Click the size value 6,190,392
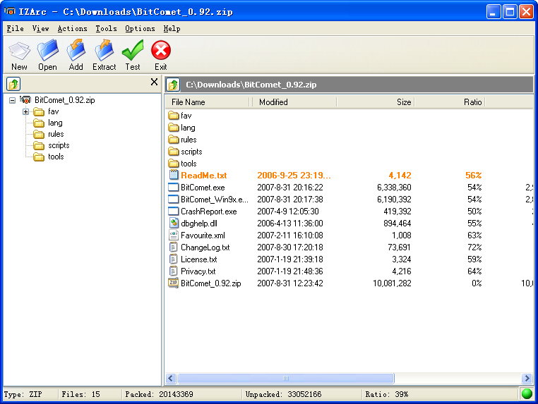538x404 pixels. click(394, 200)
